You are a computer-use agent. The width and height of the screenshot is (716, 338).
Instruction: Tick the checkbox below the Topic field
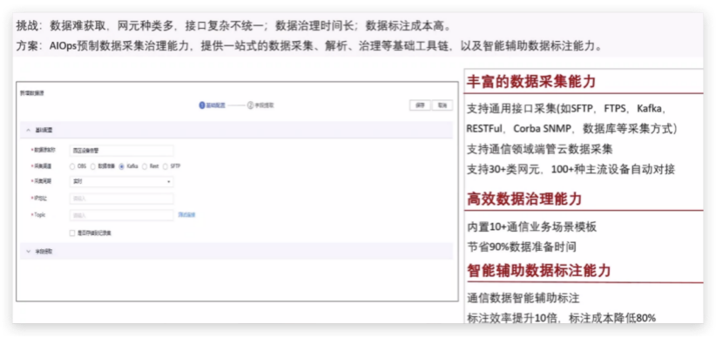pos(72,233)
